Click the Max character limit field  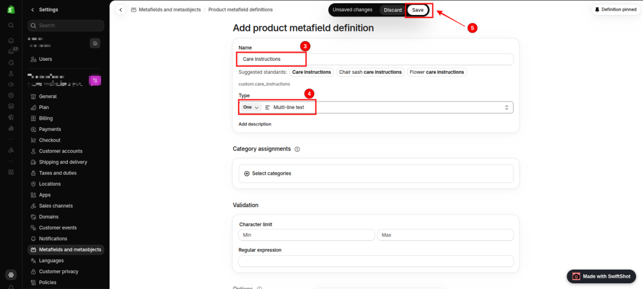click(445, 235)
